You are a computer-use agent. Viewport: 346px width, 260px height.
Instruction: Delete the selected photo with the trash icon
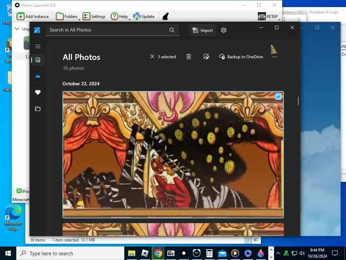[x=189, y=57]
